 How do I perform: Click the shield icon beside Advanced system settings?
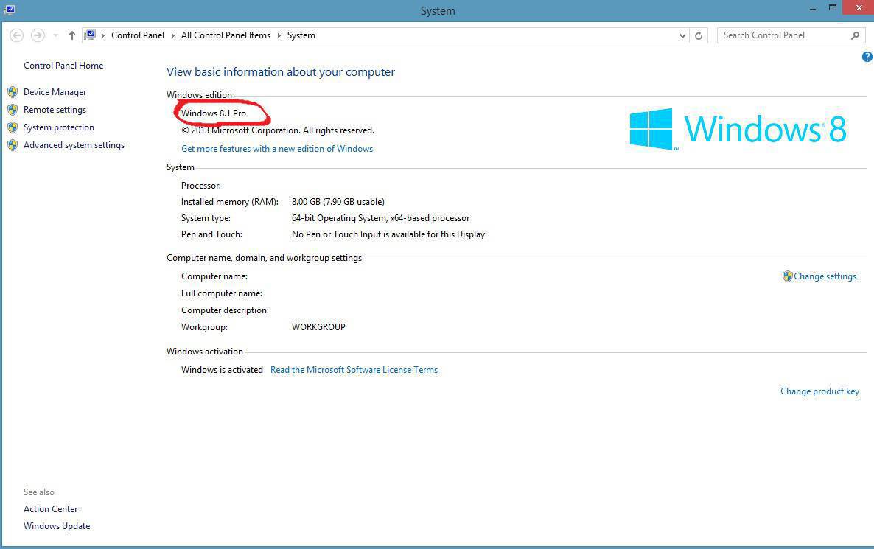click(x=13, y=145)
